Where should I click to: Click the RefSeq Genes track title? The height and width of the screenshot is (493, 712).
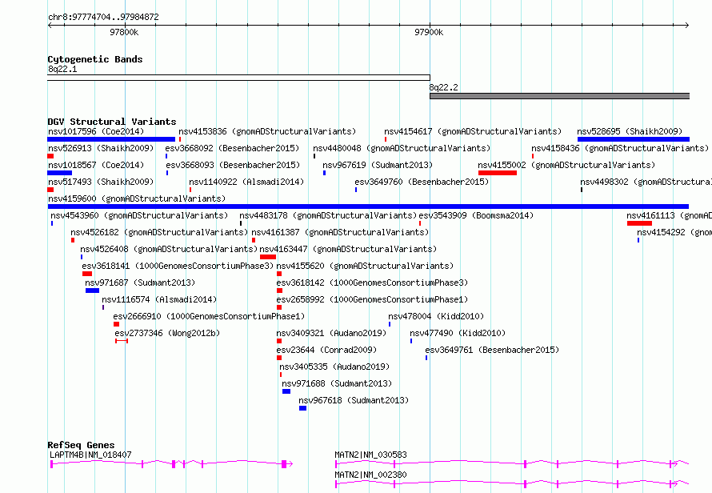[x=81, y=445]
